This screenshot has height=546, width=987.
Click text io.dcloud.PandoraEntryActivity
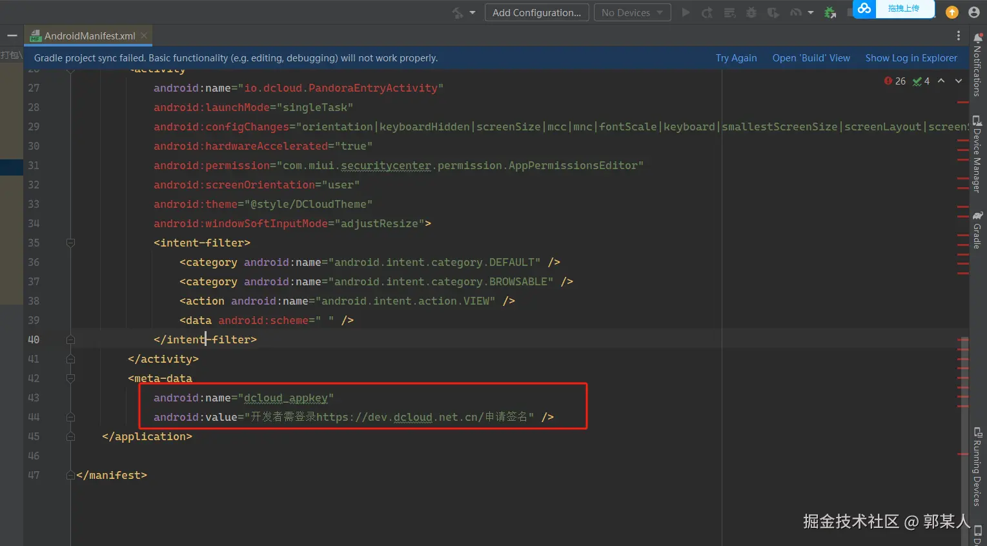[341, 88]
